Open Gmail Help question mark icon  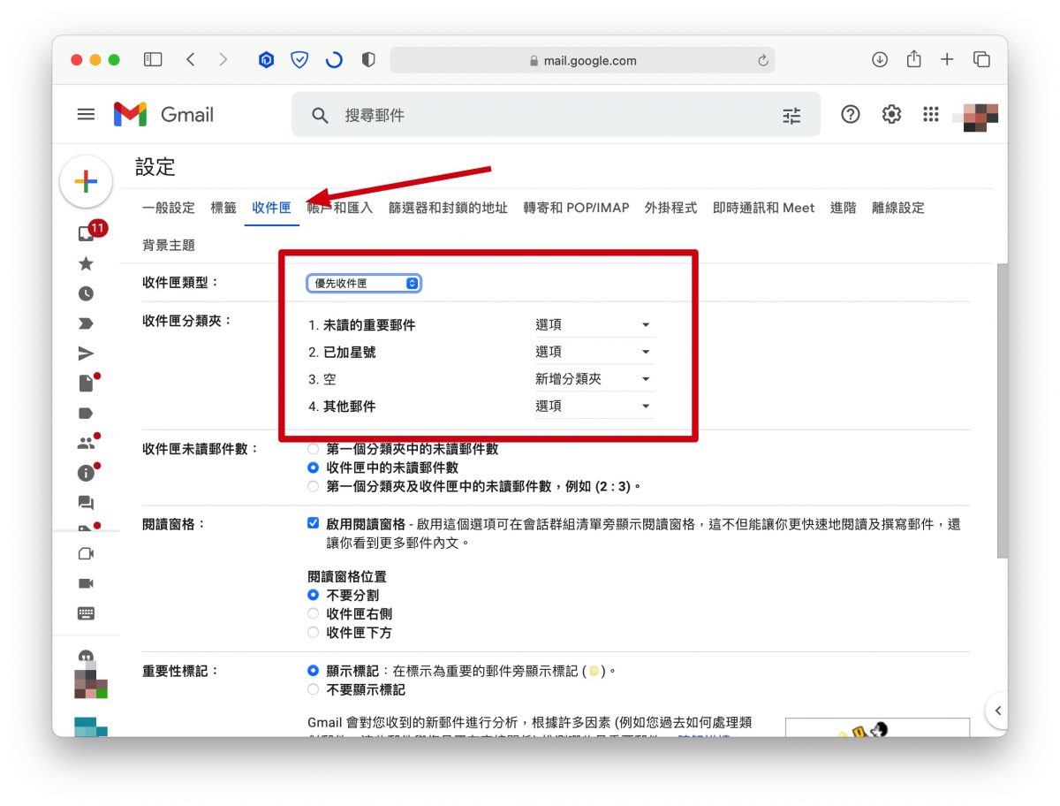pyautogui.click(x=850, y=114)
